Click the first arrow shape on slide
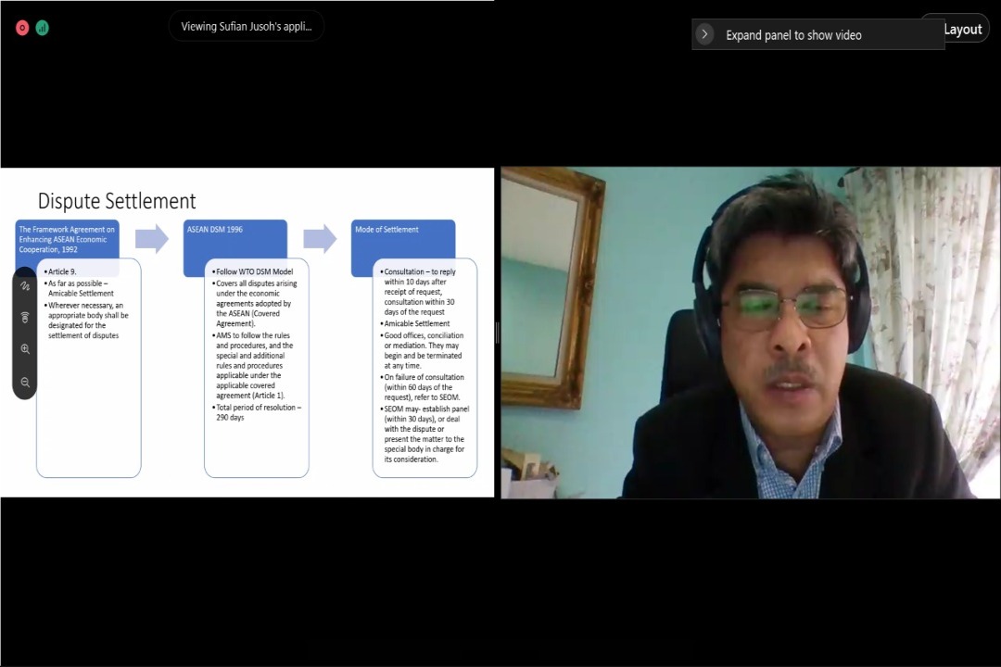The height and width of the screenshot is (667, 1001). pyautogui.click(x=151, y=239)
